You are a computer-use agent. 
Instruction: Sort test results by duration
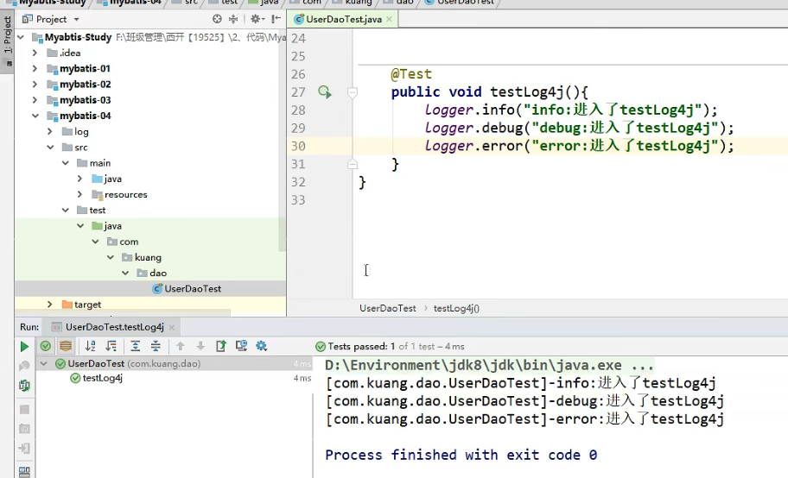[111, 346]
